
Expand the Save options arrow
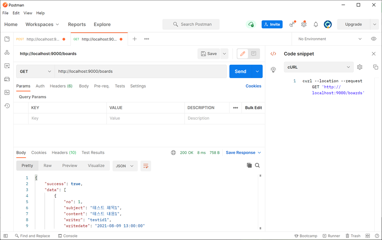pyautogui.click(x=224, y=54)
